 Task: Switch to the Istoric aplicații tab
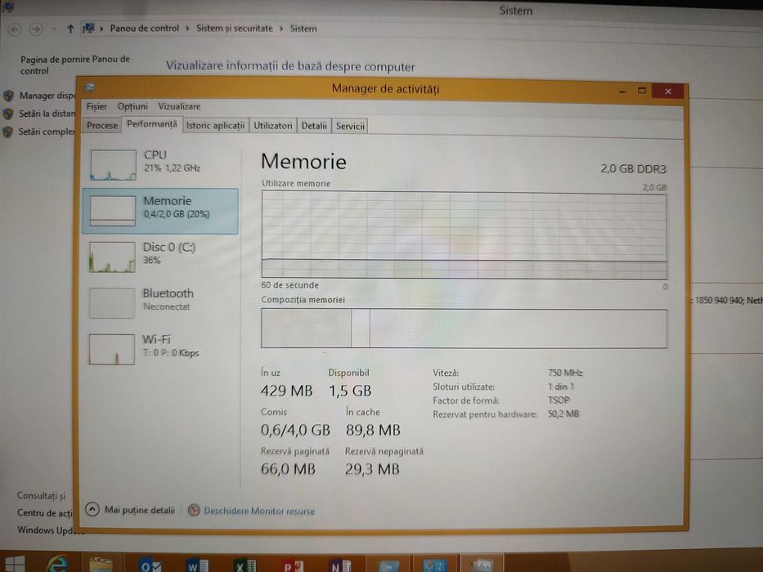click(x=216, y=126)
